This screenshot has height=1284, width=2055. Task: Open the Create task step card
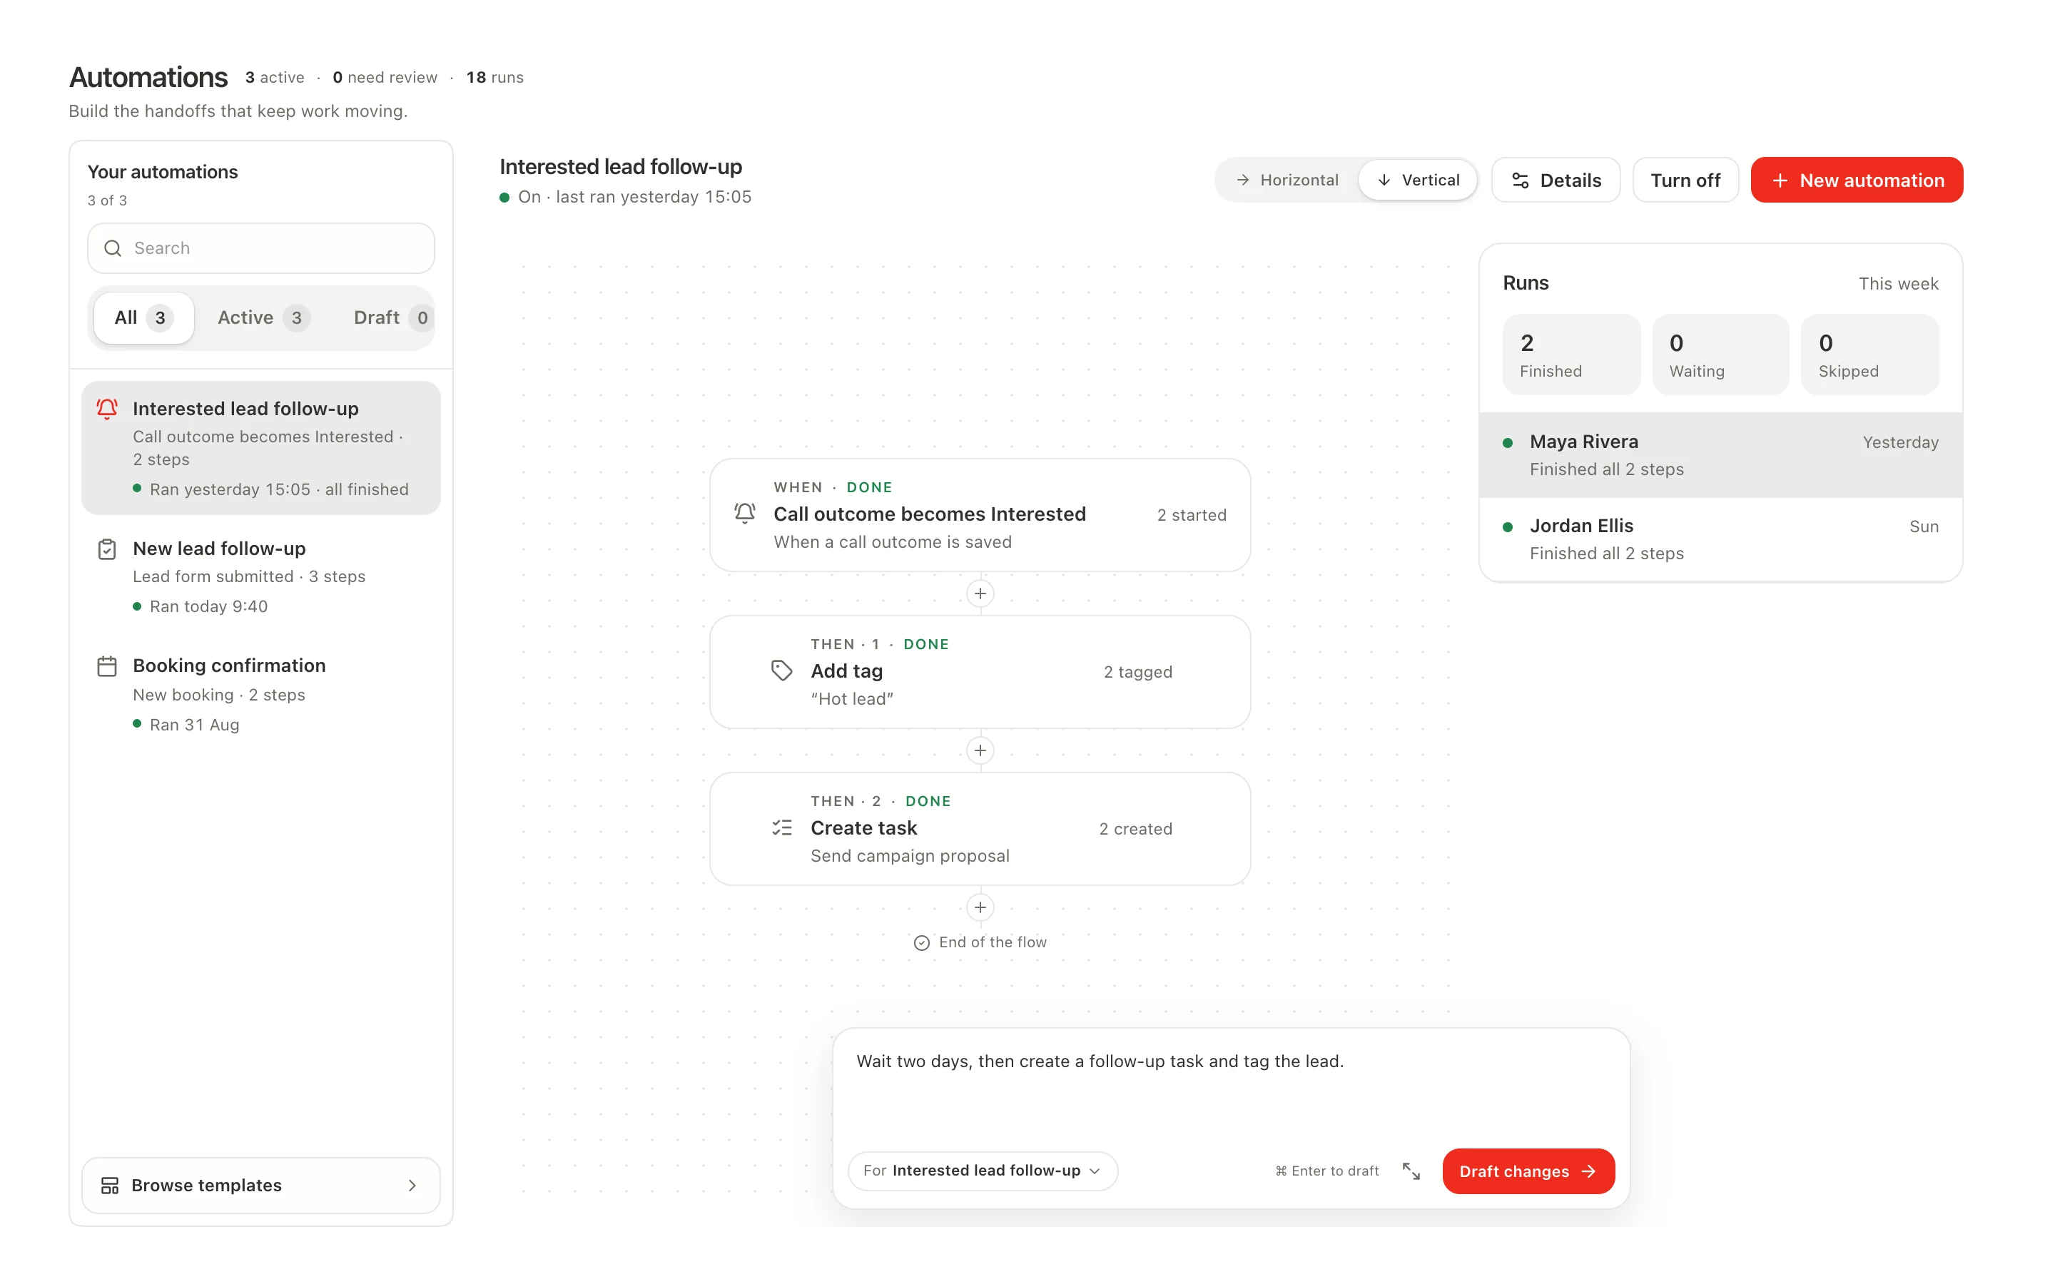pos(980,829)
